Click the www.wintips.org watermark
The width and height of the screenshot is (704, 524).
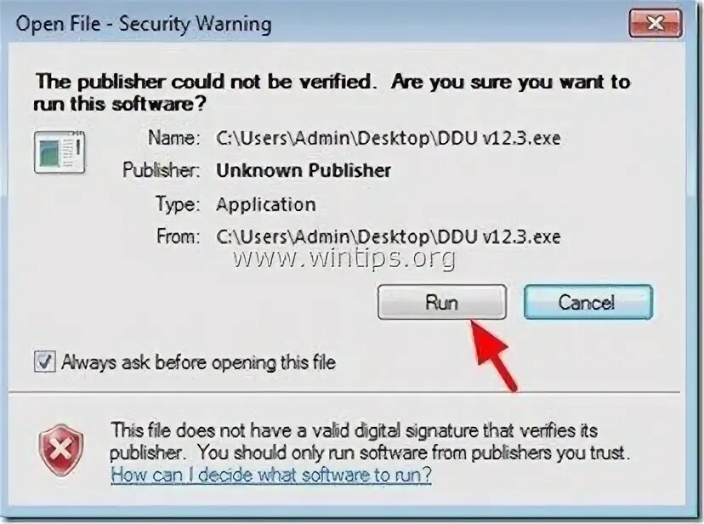pos(345,258)
